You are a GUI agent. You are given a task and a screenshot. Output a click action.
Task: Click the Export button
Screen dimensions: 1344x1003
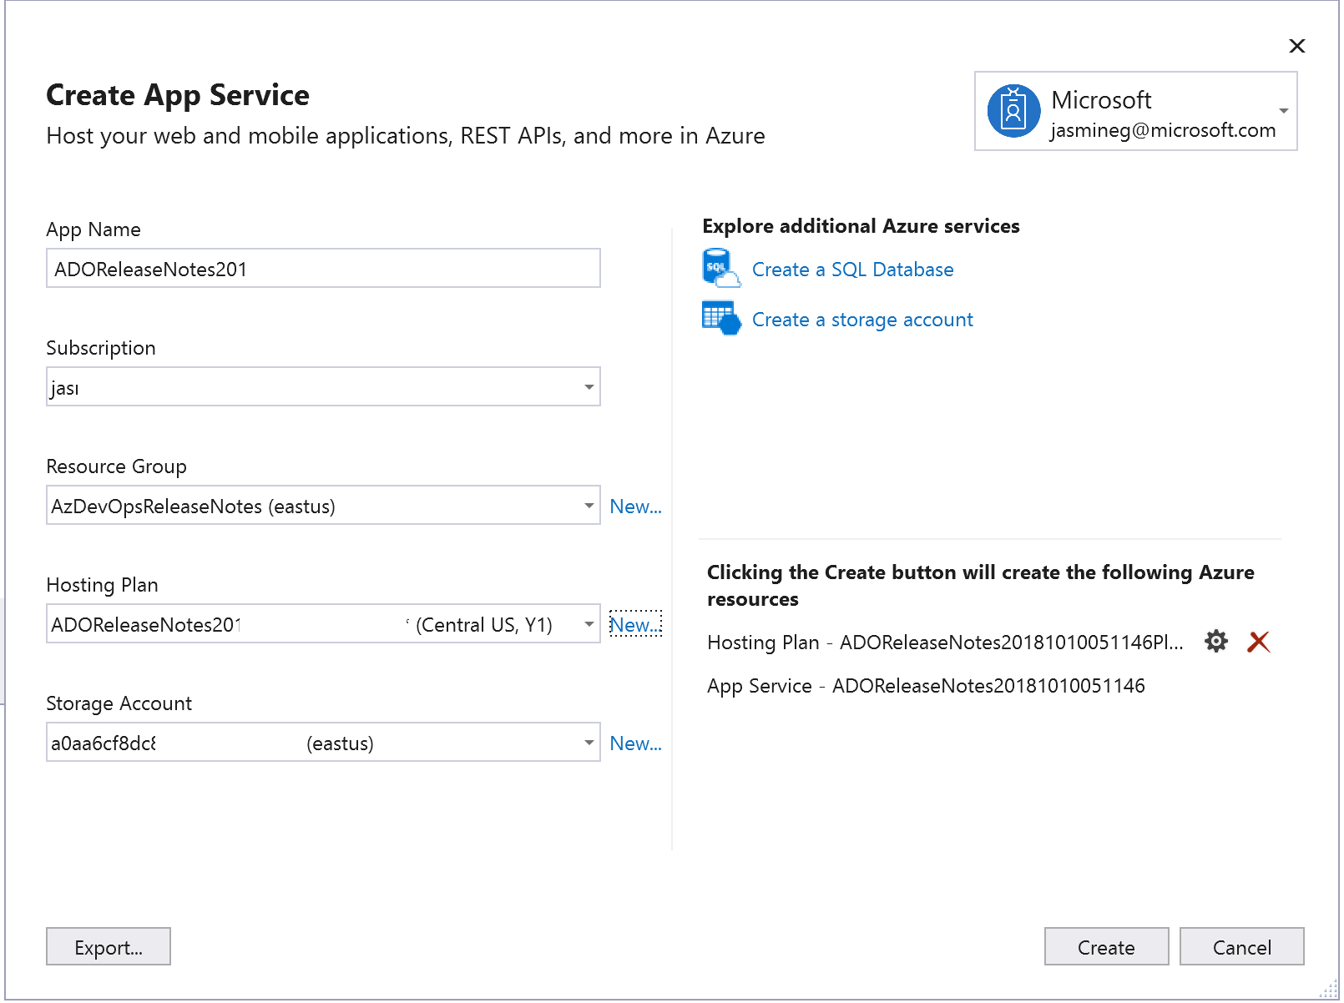(x=108, y=946)
